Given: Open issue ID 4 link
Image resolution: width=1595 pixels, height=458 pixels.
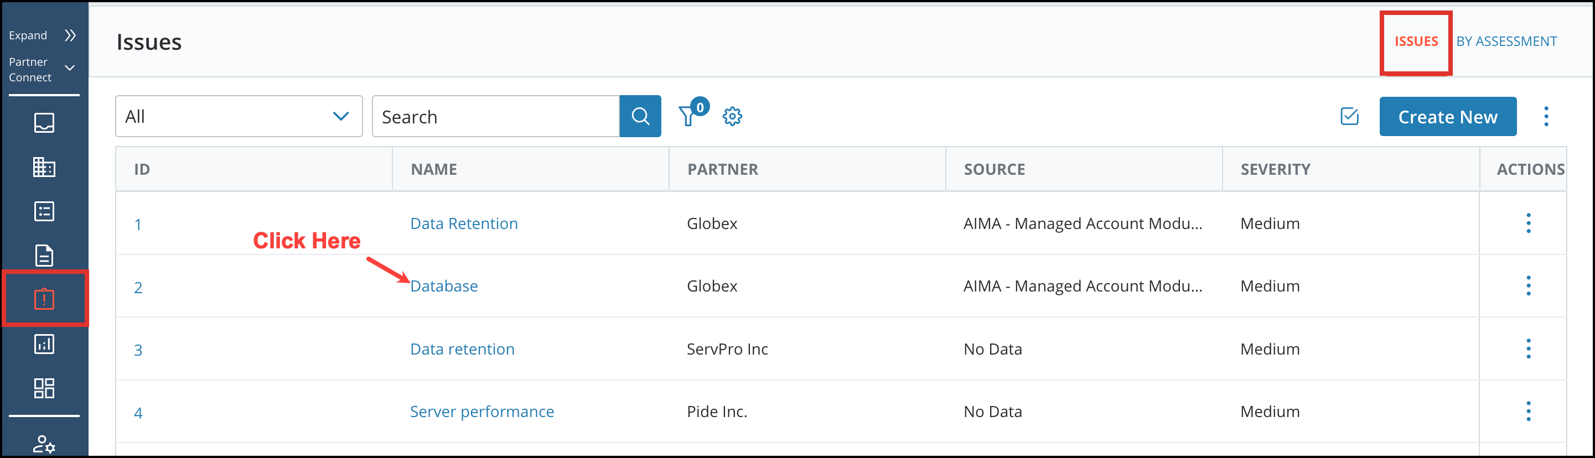Looking at the screenshot, I should point(138,413).
